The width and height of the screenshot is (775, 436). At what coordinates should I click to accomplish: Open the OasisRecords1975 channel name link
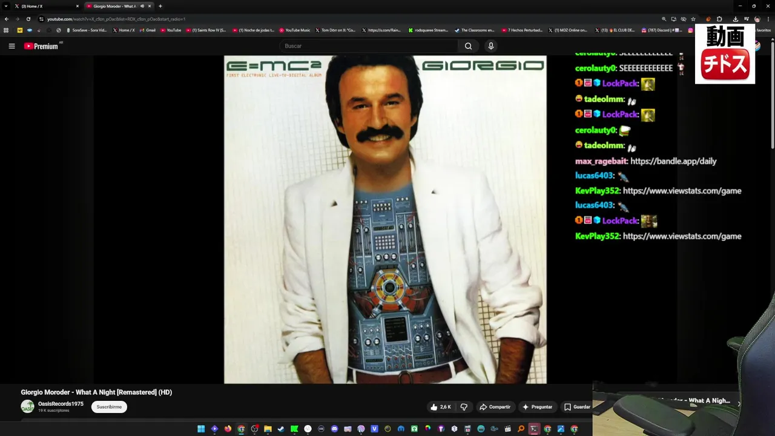coord(61,404)
